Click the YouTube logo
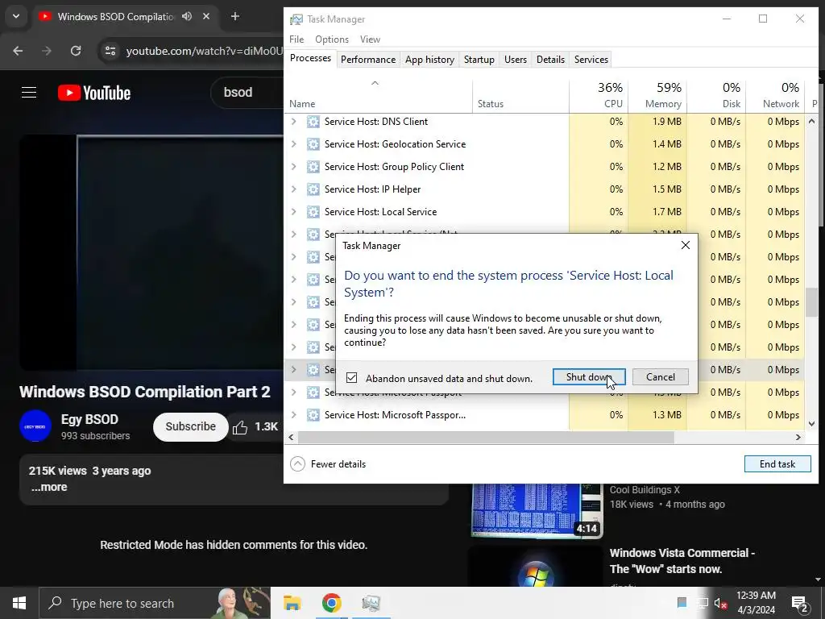Image resolution: width=825 pixels, height=619 pixels. click(x=94, y=93)
